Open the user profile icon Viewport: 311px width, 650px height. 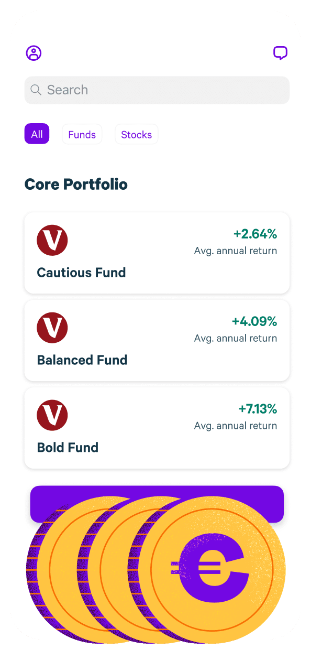(x=34, y=53)
